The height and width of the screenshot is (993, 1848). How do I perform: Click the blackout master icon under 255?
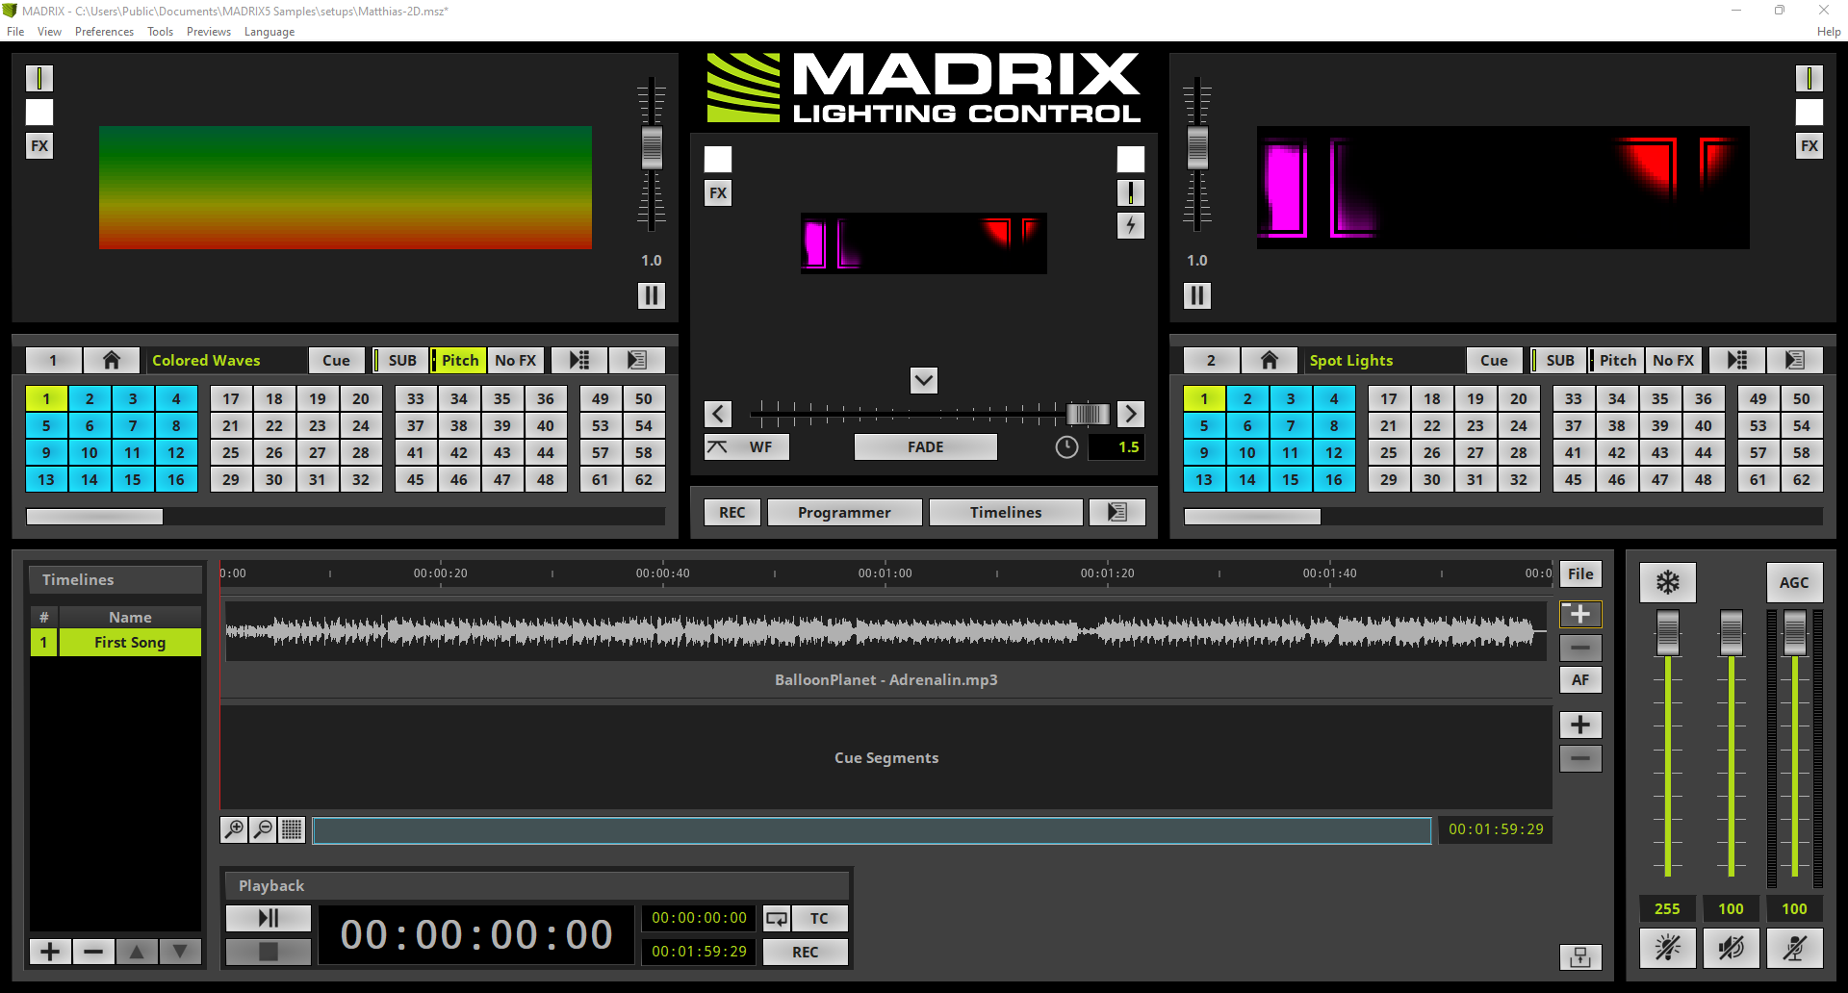pyautogui.click(x=1668, y=949)
